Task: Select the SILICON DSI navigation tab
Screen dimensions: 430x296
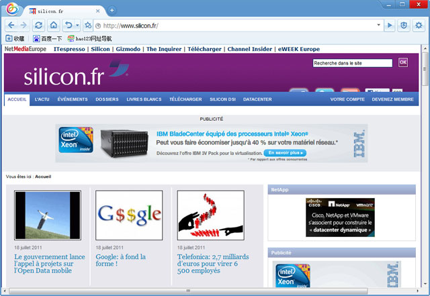Action: pyautogui.click(x=222, y=99)
